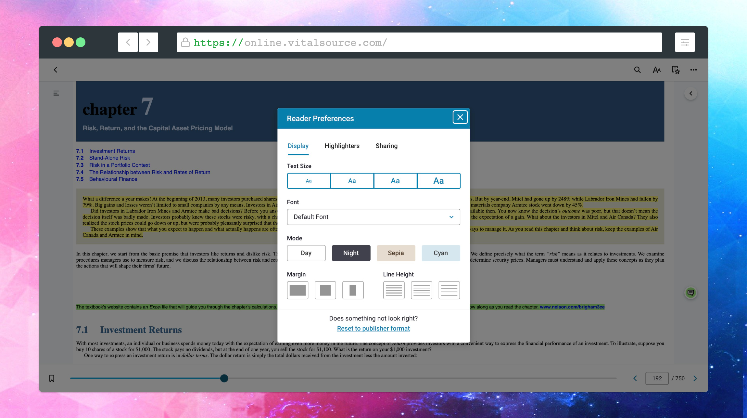Select the largest text size option
Viewport: 747px width, 418px height.
coord(438,181)
